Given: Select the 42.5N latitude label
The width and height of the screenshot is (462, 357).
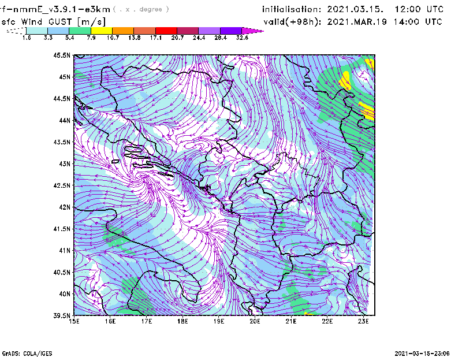Looking at the screenshot, I should (x=62, y=185).
